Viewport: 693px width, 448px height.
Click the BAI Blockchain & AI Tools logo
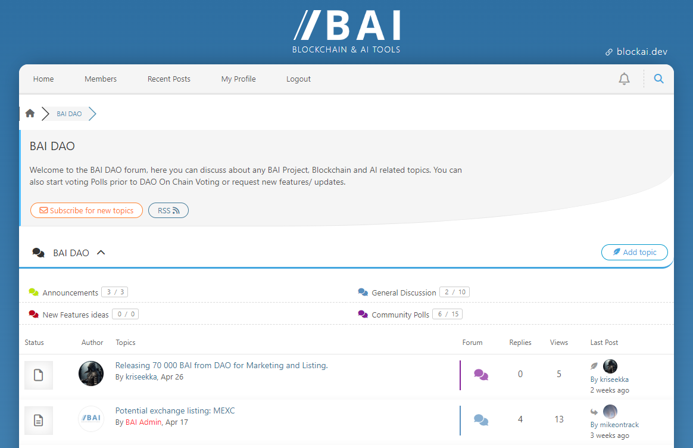coord(346,31)
